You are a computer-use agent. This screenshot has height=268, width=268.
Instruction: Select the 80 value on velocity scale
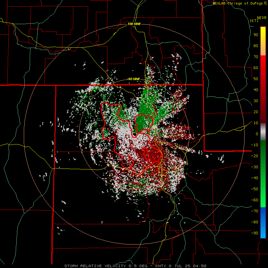point(256,46)
